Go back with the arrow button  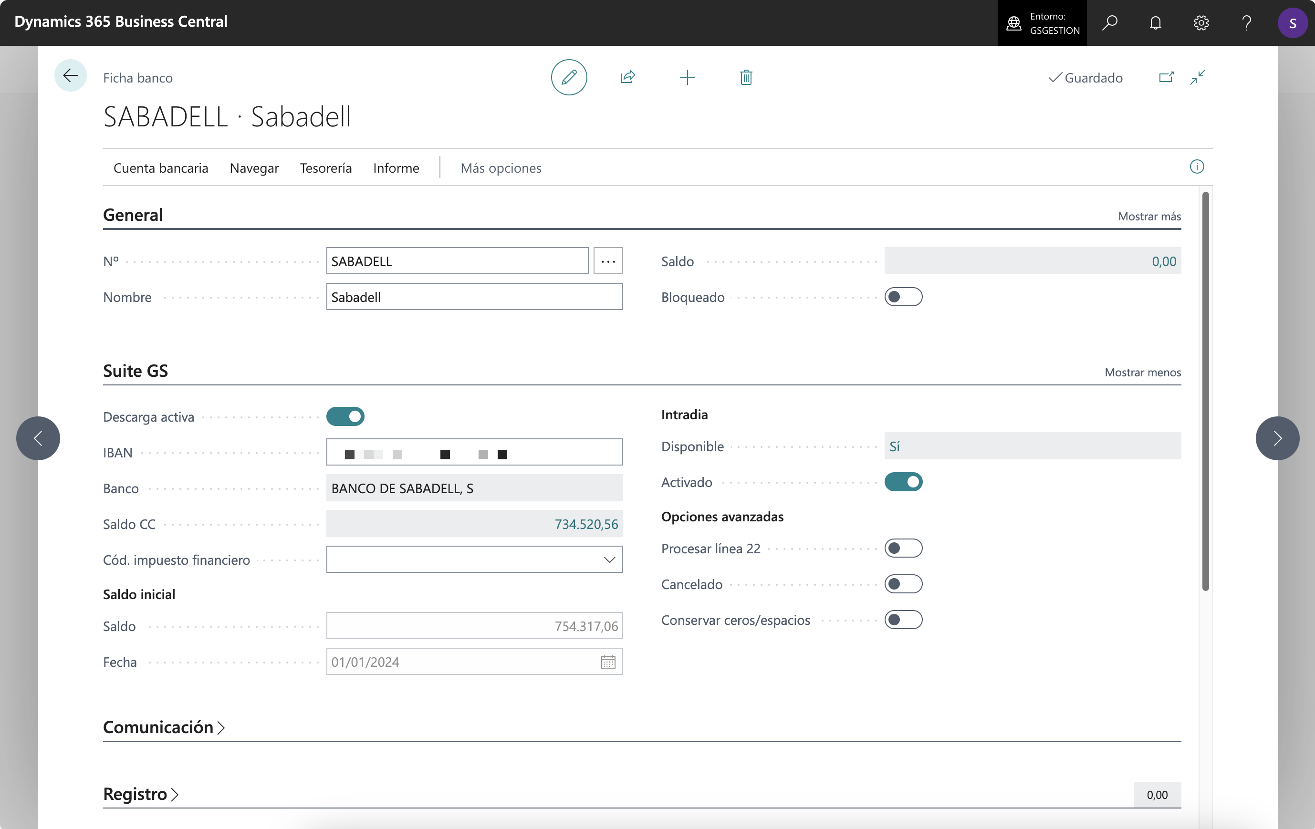click(71, 76)
